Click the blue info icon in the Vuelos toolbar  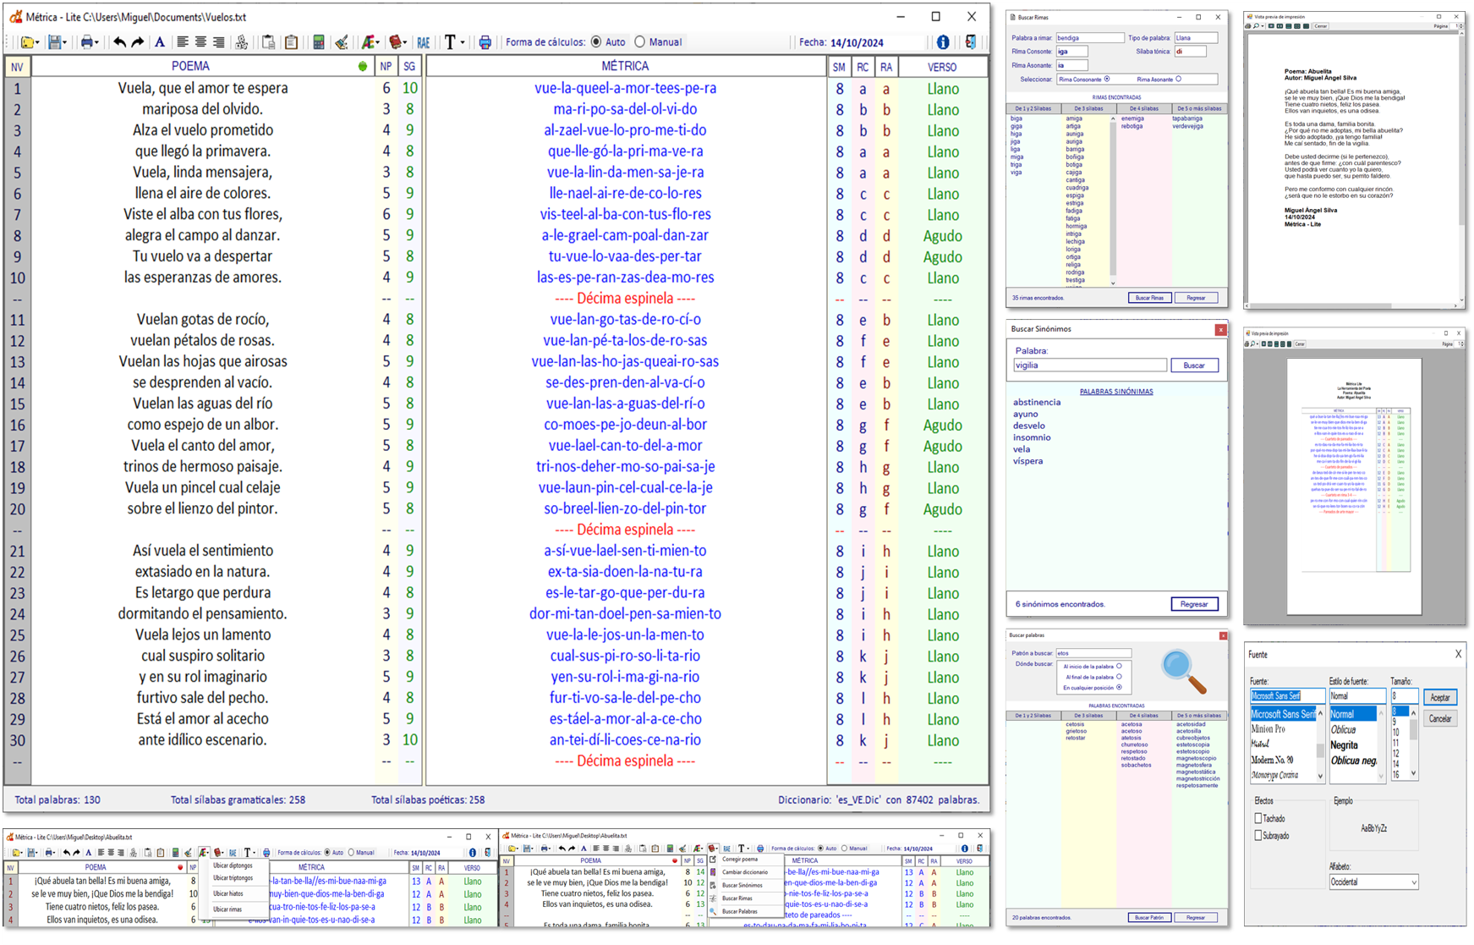point(943,42)
